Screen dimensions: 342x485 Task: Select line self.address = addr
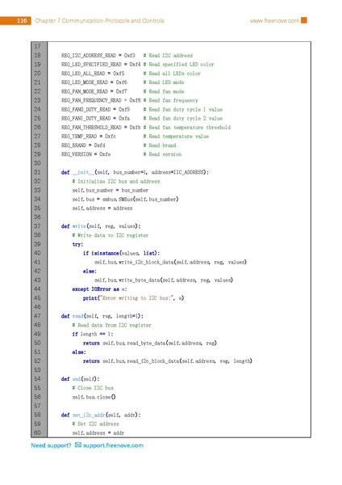click(x=98, y=432)
